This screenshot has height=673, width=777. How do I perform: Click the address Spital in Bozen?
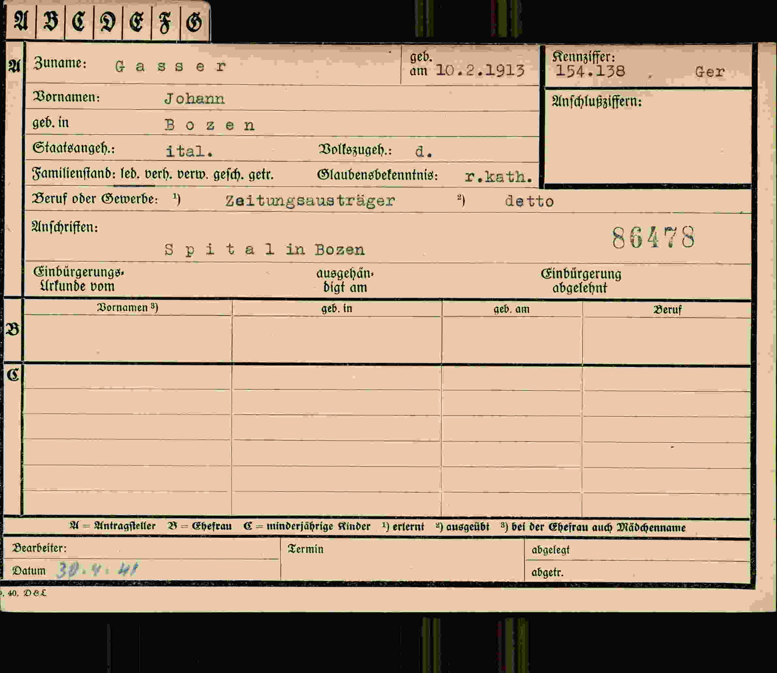264,250
